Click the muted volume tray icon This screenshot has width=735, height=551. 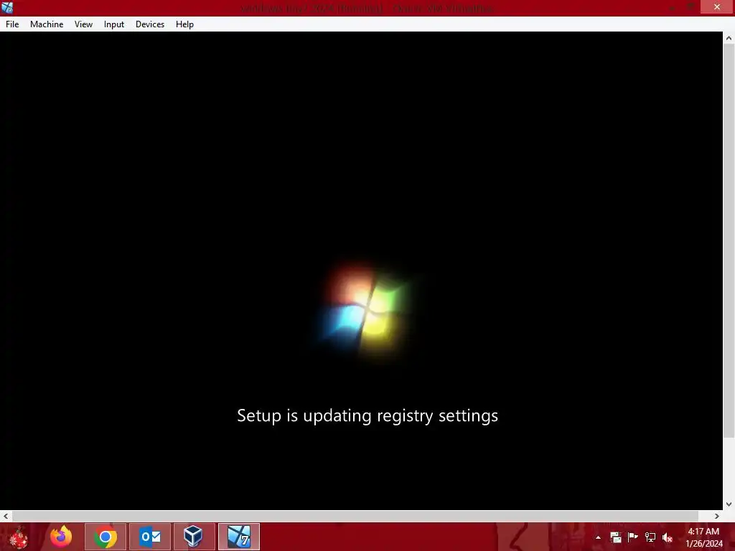coord(668,537)
